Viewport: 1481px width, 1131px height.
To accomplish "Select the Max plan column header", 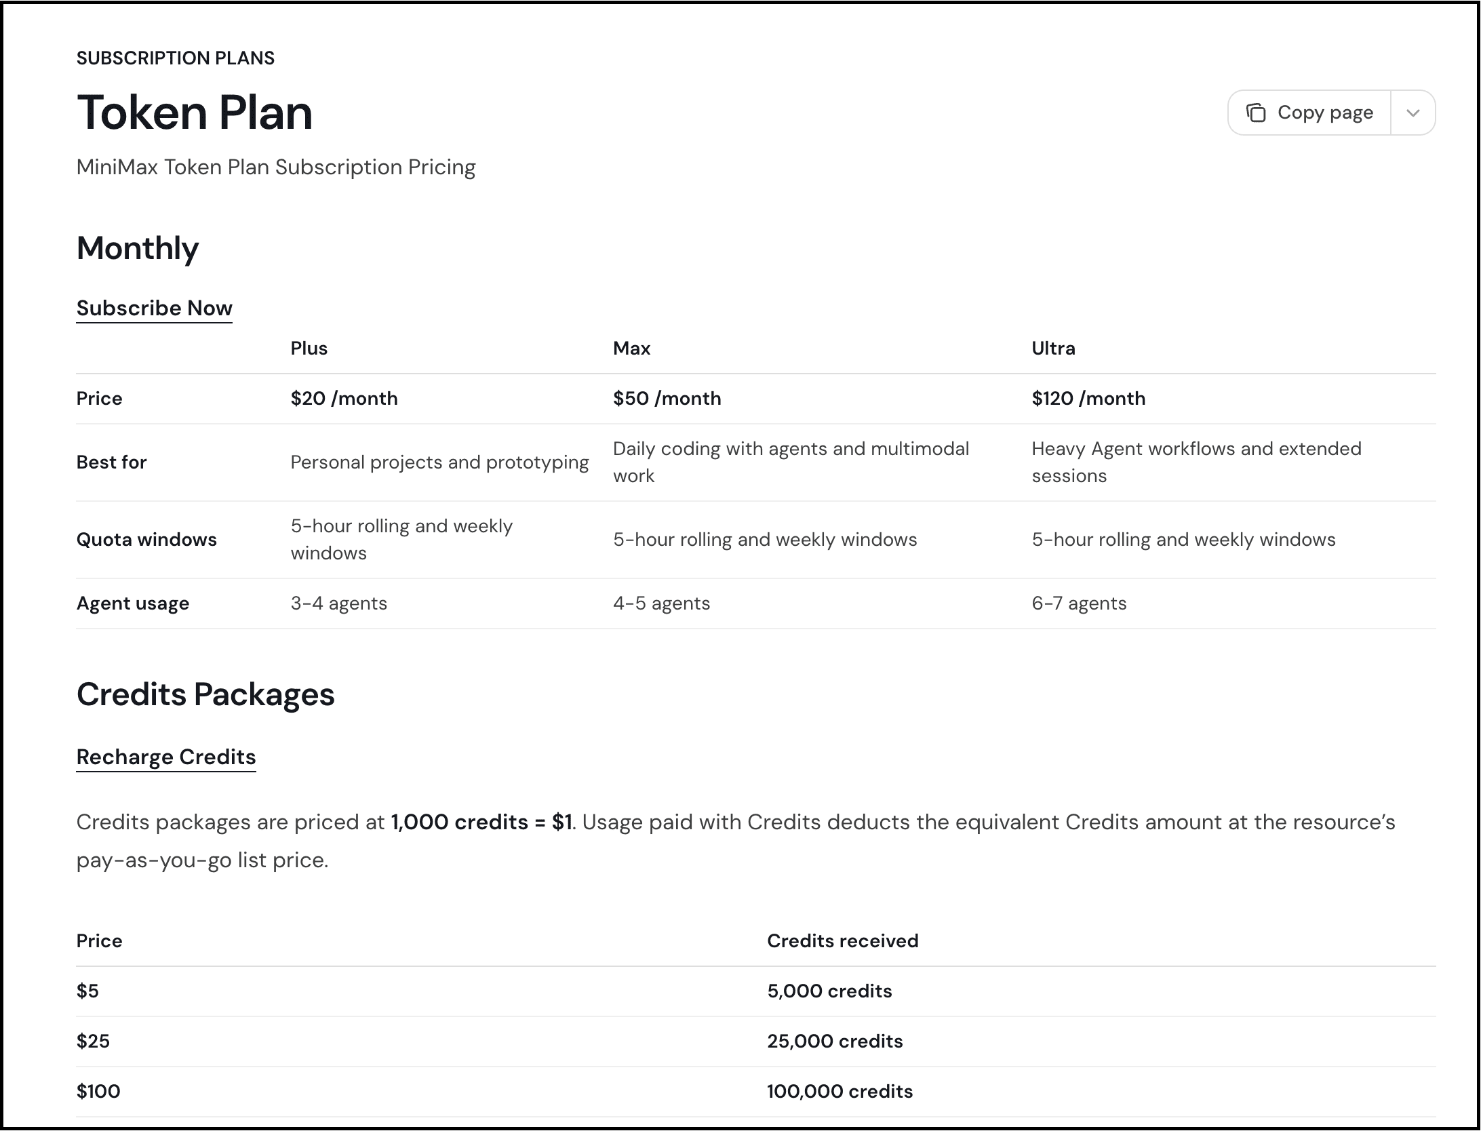I will [632, 349].
